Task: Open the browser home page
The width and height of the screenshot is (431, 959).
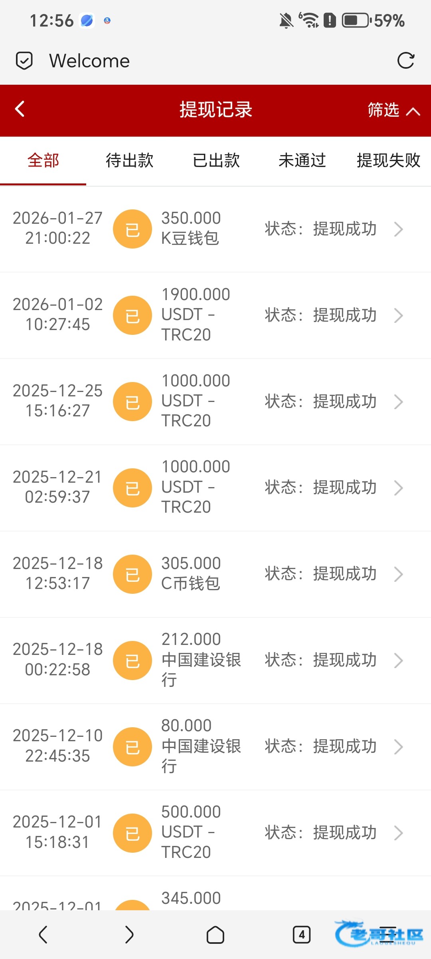Action: pyautogui.click(x=215, y=935)
